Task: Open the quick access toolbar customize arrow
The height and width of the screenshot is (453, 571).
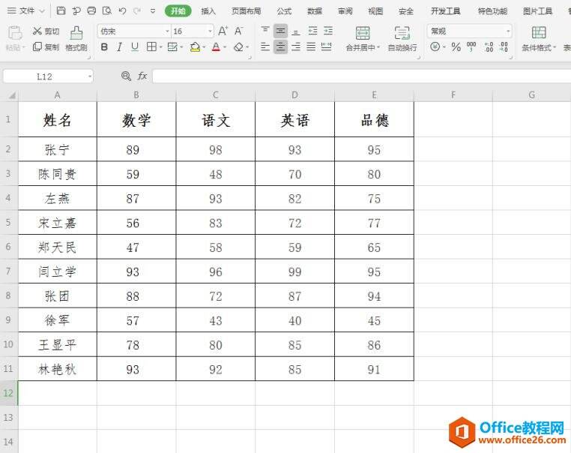Action: (x=153, y=11)
